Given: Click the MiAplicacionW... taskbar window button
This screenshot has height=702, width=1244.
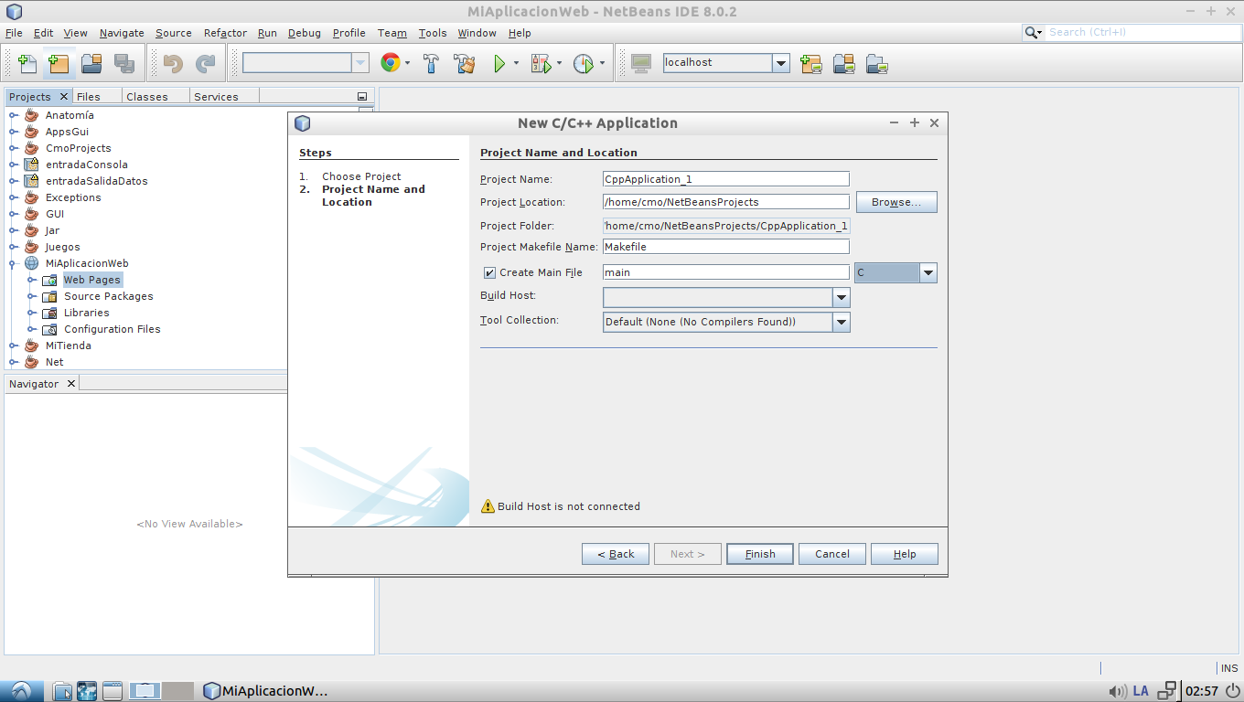Looking at the screenshot, I should pyautogui.click(x=265, y=691).
